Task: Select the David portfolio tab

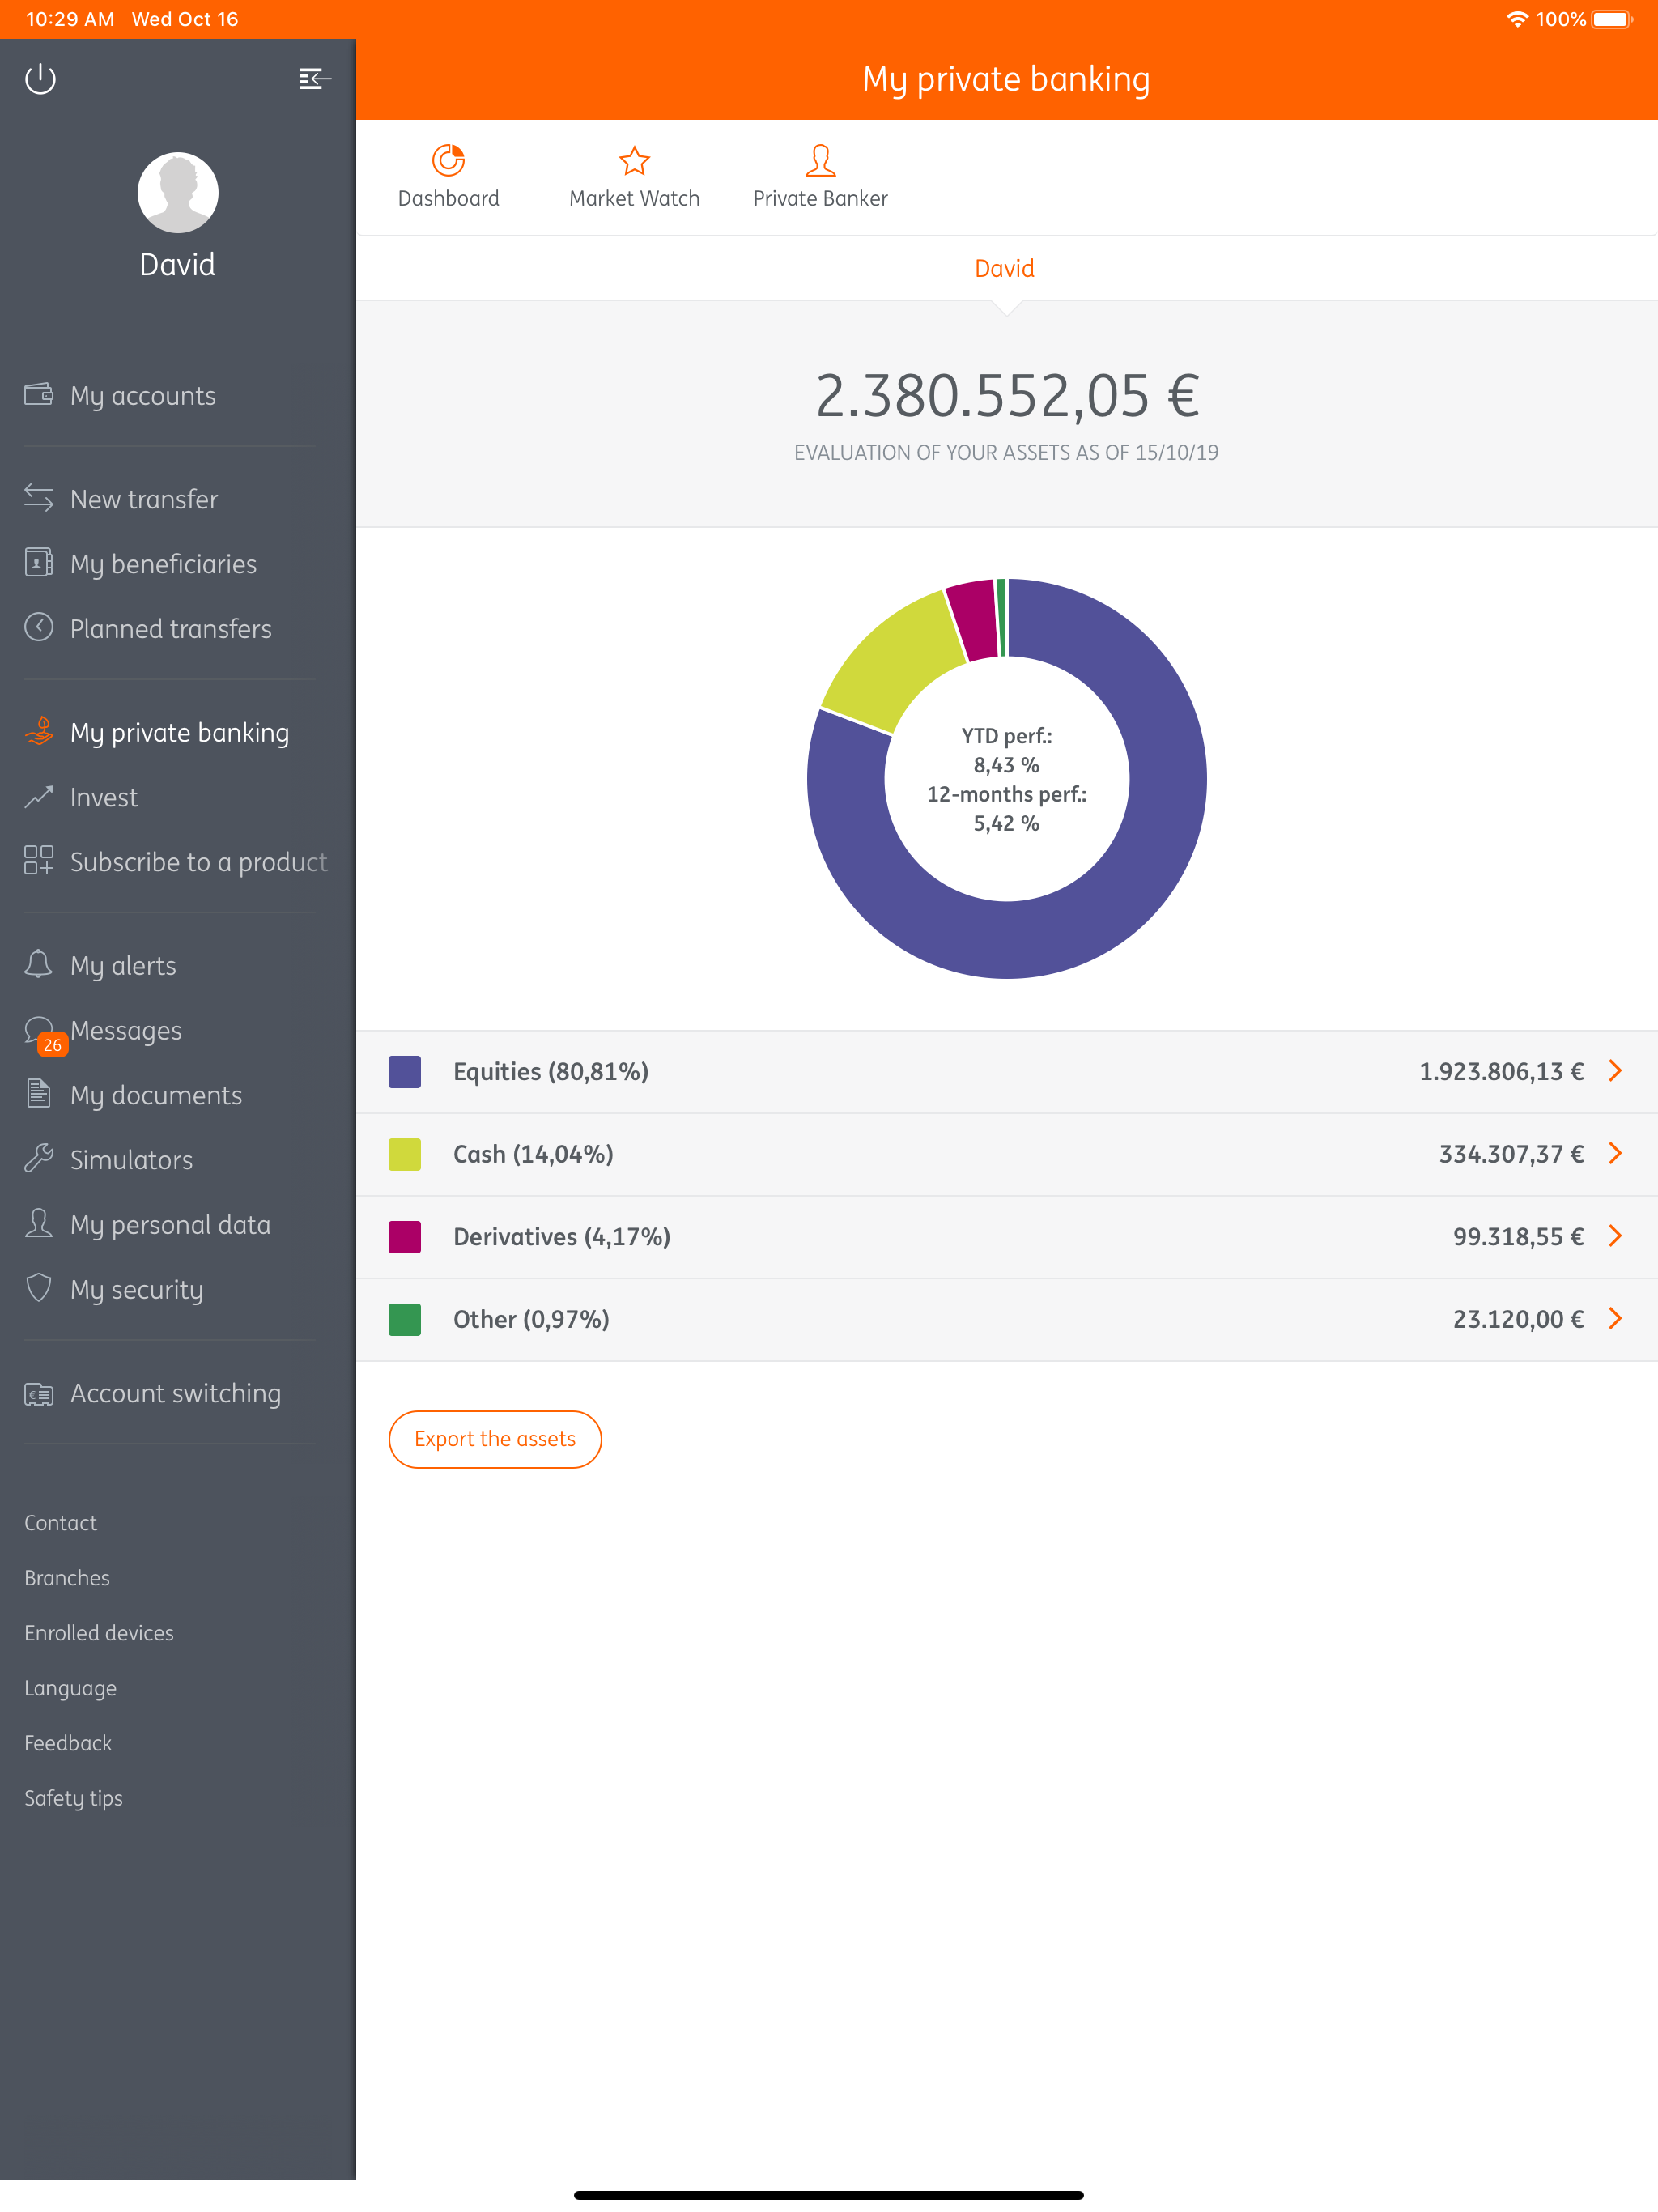Action: click(1004, 268)
